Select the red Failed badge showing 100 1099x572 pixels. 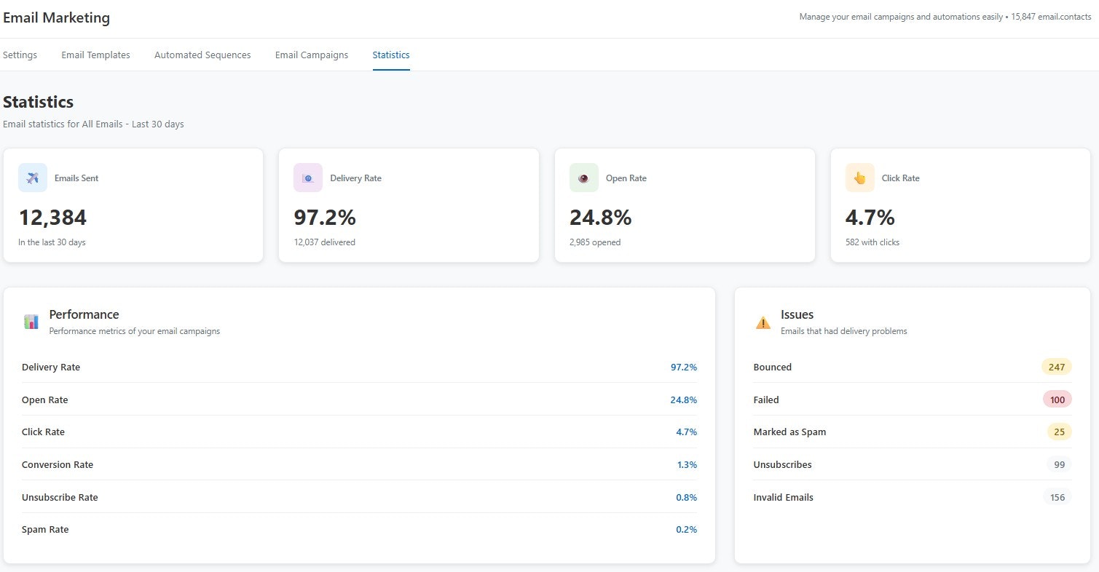click(x=1057, y=399)
